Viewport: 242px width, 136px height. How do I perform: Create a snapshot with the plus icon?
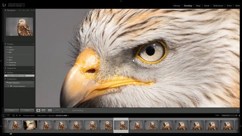[x=33, y=68]
